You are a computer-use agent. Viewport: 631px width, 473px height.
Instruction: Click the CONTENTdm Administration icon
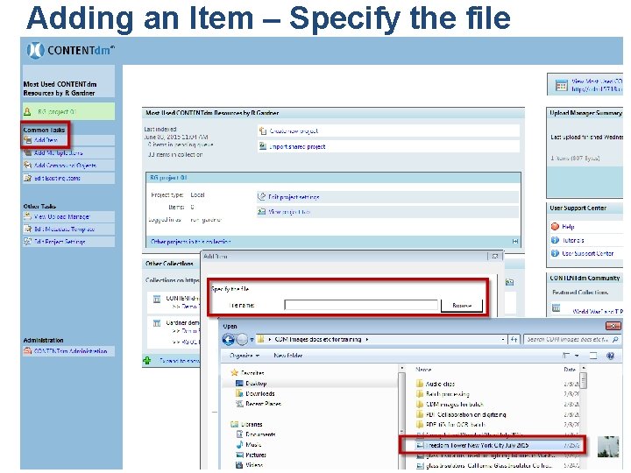click(27, 350)
